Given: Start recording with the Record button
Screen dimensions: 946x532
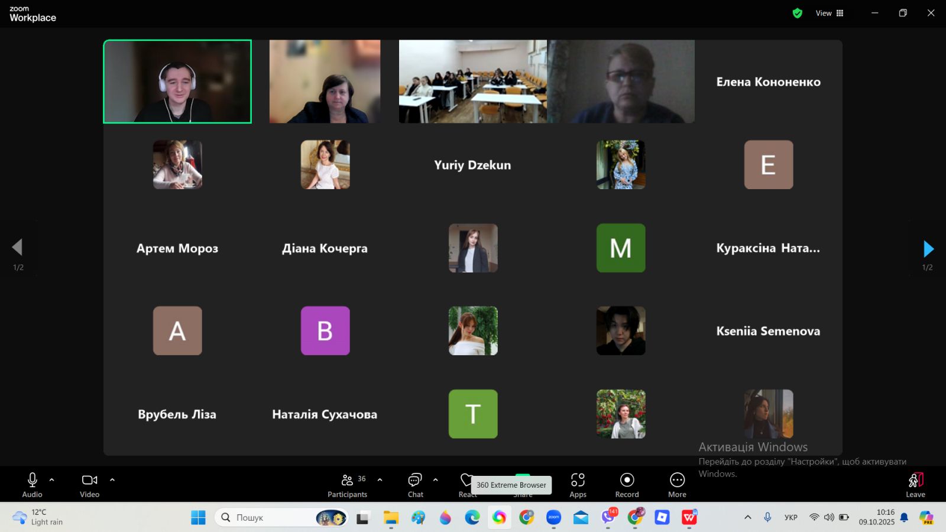Looking at the screenshot, I should click(627, 485).
